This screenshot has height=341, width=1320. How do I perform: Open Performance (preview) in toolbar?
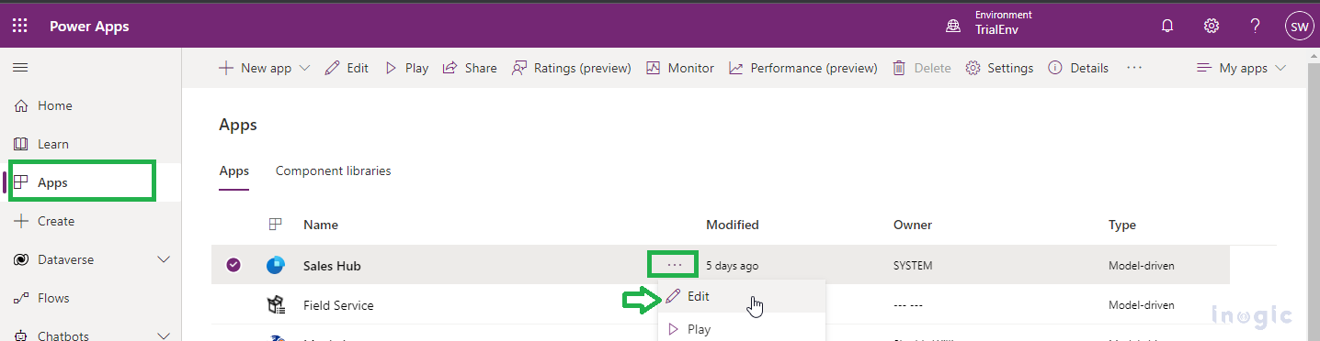803,68
